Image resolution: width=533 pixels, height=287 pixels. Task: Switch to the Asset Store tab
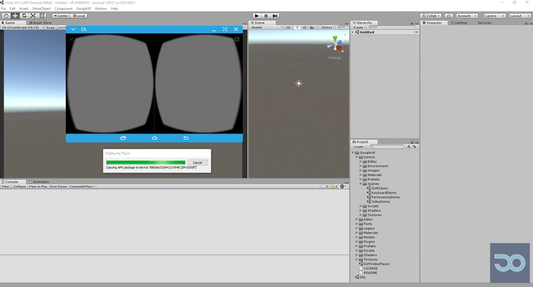40,23
